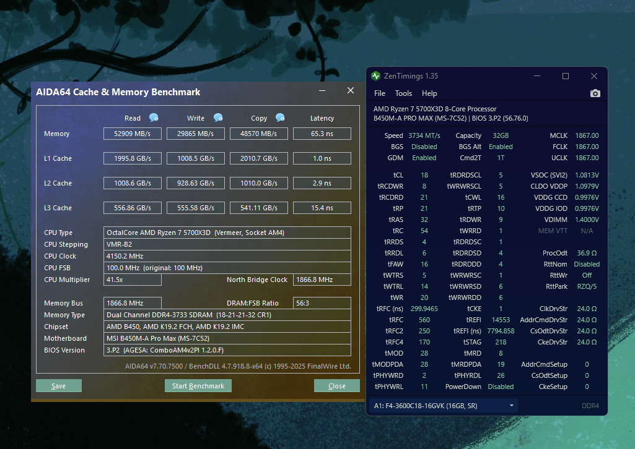Click the AMD Ryzen 7 5700X3D processor text
The image size is (635, 449).
[434, 109]
